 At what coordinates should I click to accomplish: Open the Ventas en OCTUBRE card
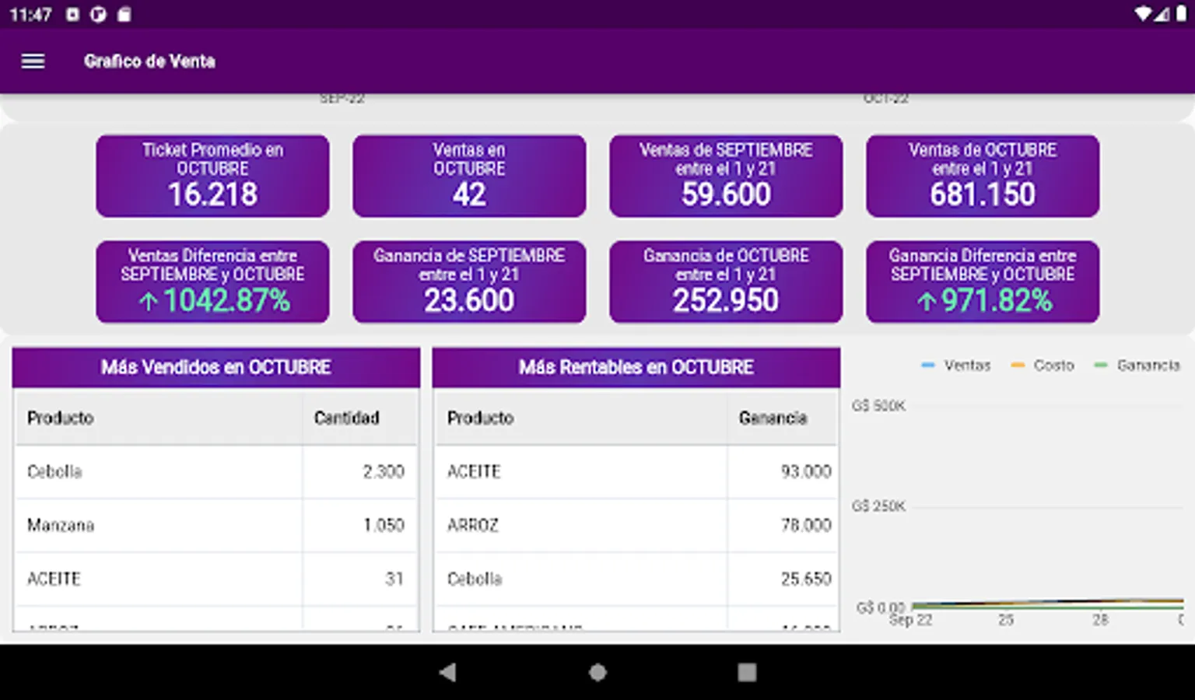click(469, 176)
